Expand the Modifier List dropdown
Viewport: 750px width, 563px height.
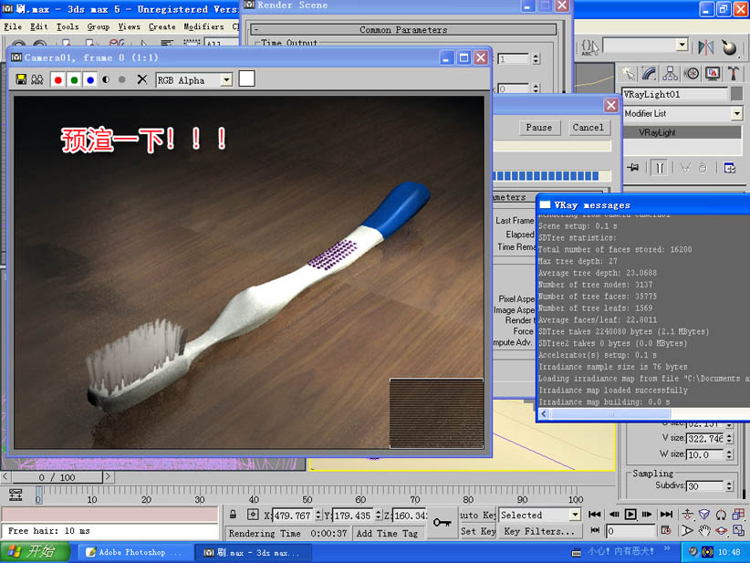736,114
